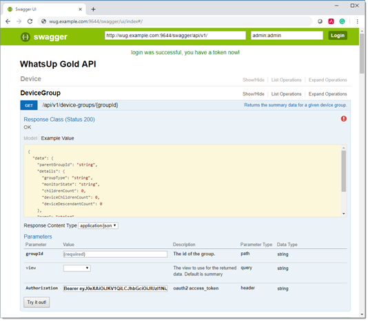This screenshot has width=368, height=321.
Task: Select the Example Value tab
Action: pyautogui.click(x=57, y=138)
